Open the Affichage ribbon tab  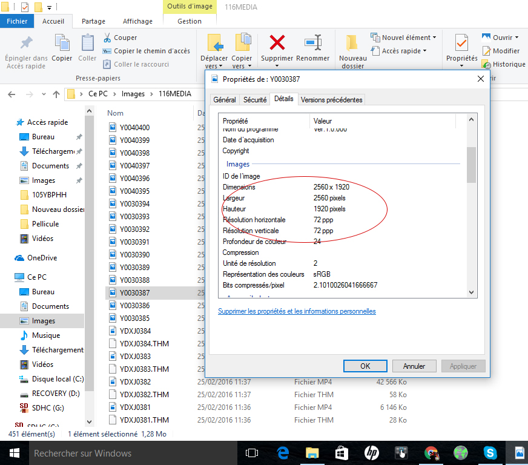pos(137,21)
